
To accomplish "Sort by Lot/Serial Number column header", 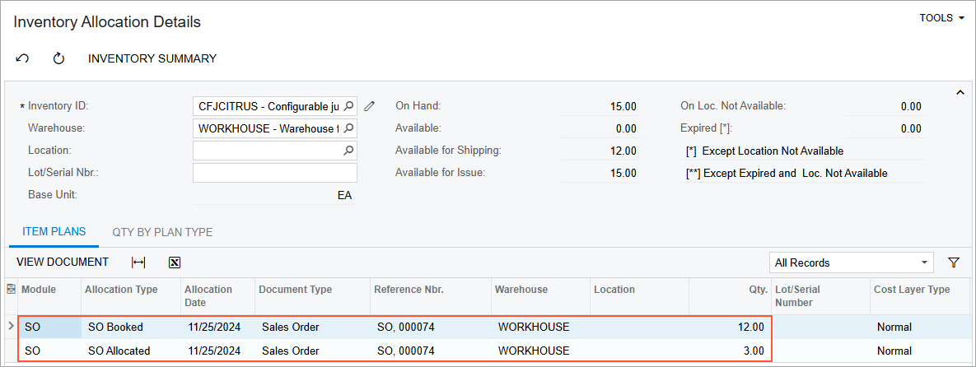I will (820, 295).
